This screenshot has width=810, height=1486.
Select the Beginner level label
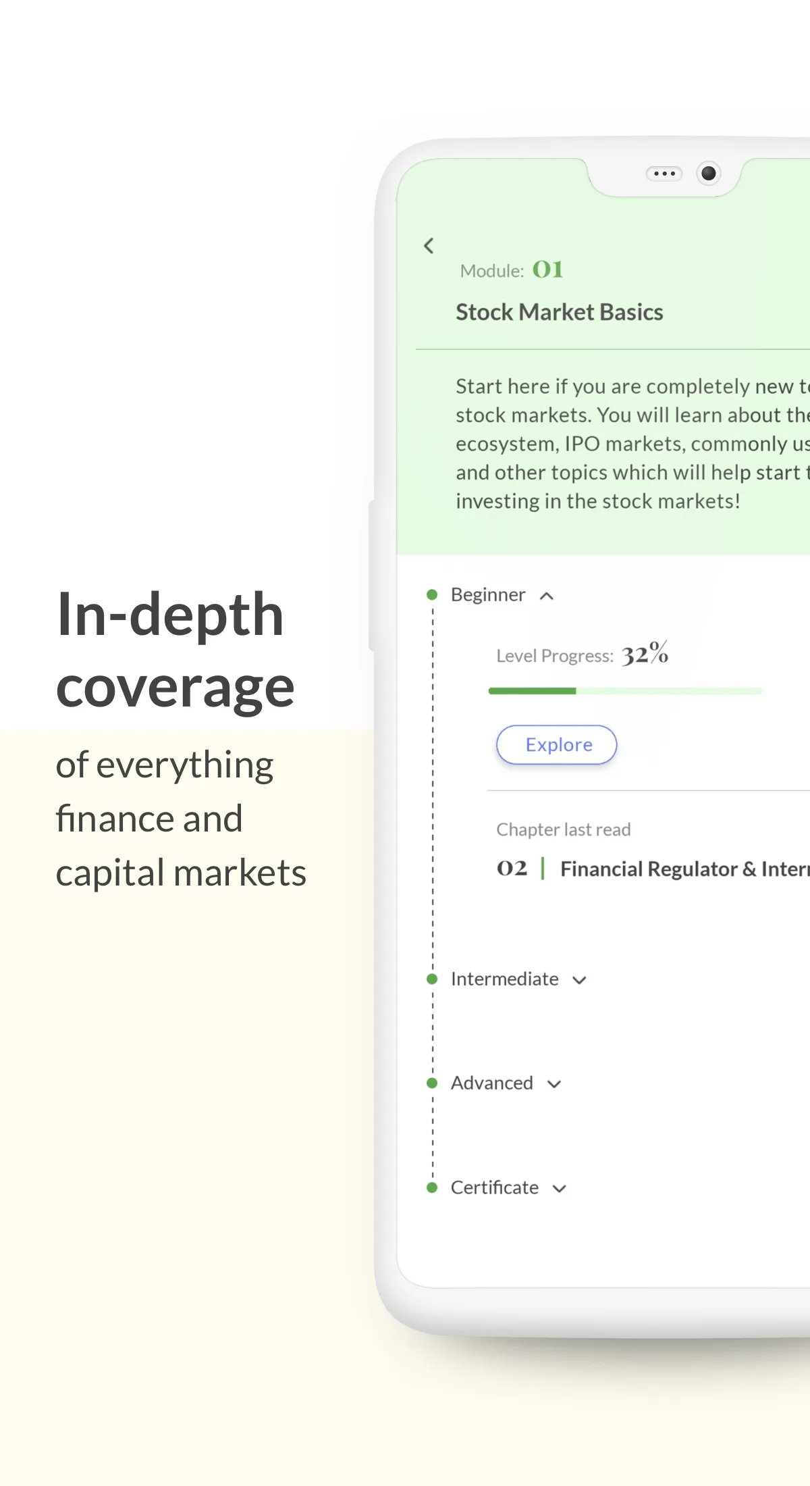point(488,594)
